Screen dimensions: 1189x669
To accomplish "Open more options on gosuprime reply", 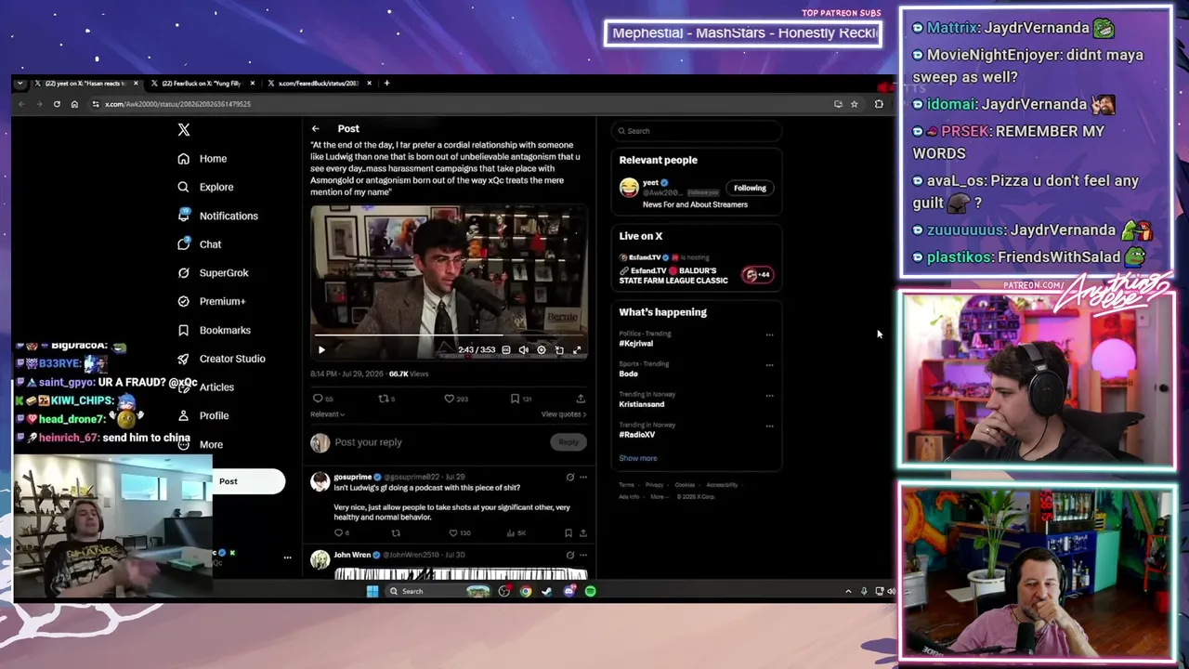I will 583,478.
